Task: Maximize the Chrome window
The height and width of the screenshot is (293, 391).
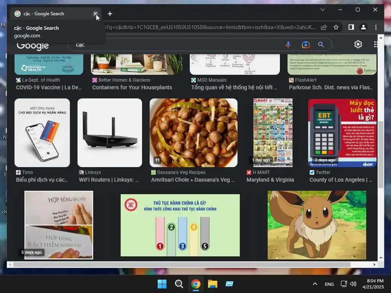Action: (x=357, y=10)
